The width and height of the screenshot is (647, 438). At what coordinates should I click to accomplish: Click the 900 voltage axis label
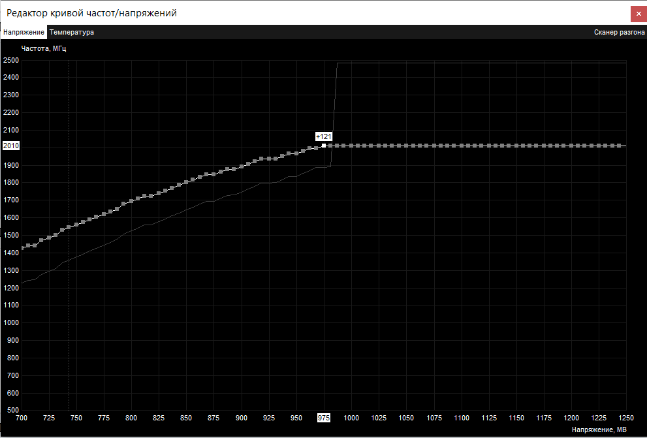pyautogui.click(x=242, y=418)
